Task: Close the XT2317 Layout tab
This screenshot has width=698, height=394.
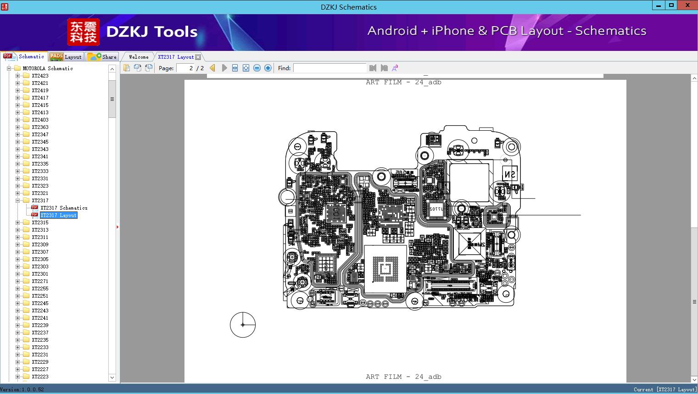Action: click(x=198, y=57)
